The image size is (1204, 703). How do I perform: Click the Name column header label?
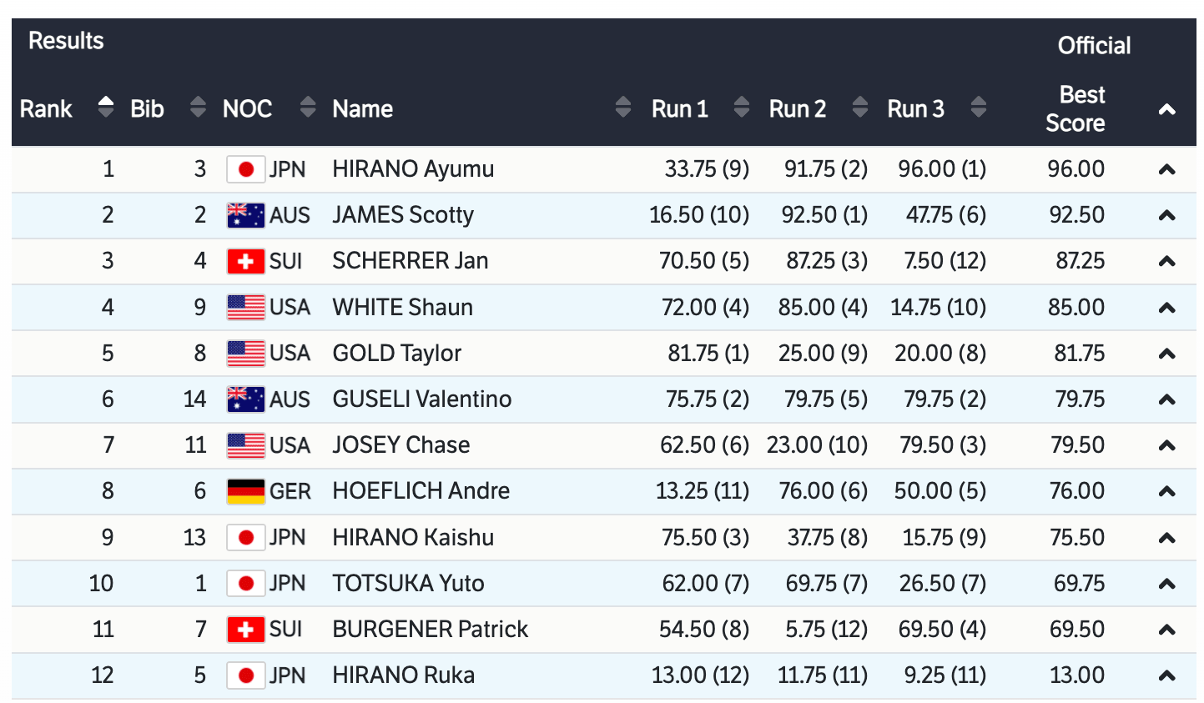362,108
